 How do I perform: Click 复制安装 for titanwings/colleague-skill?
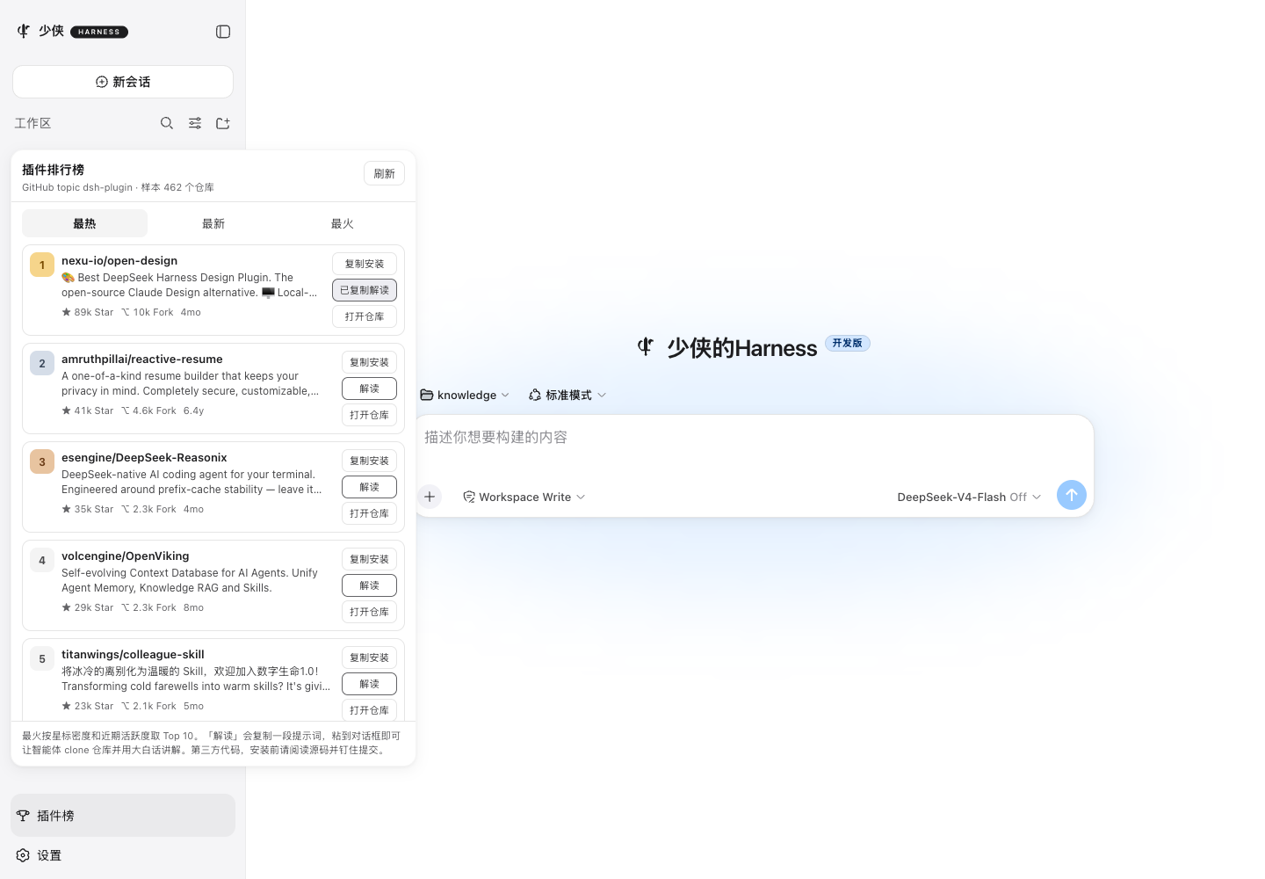tap(369, 657)
